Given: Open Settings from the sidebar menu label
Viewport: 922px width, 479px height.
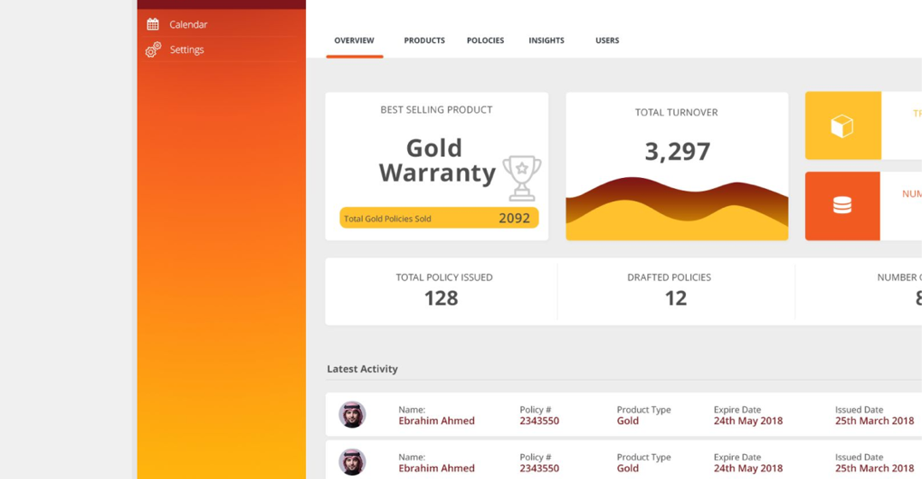Looking at the screenshot, I should 186,50.
